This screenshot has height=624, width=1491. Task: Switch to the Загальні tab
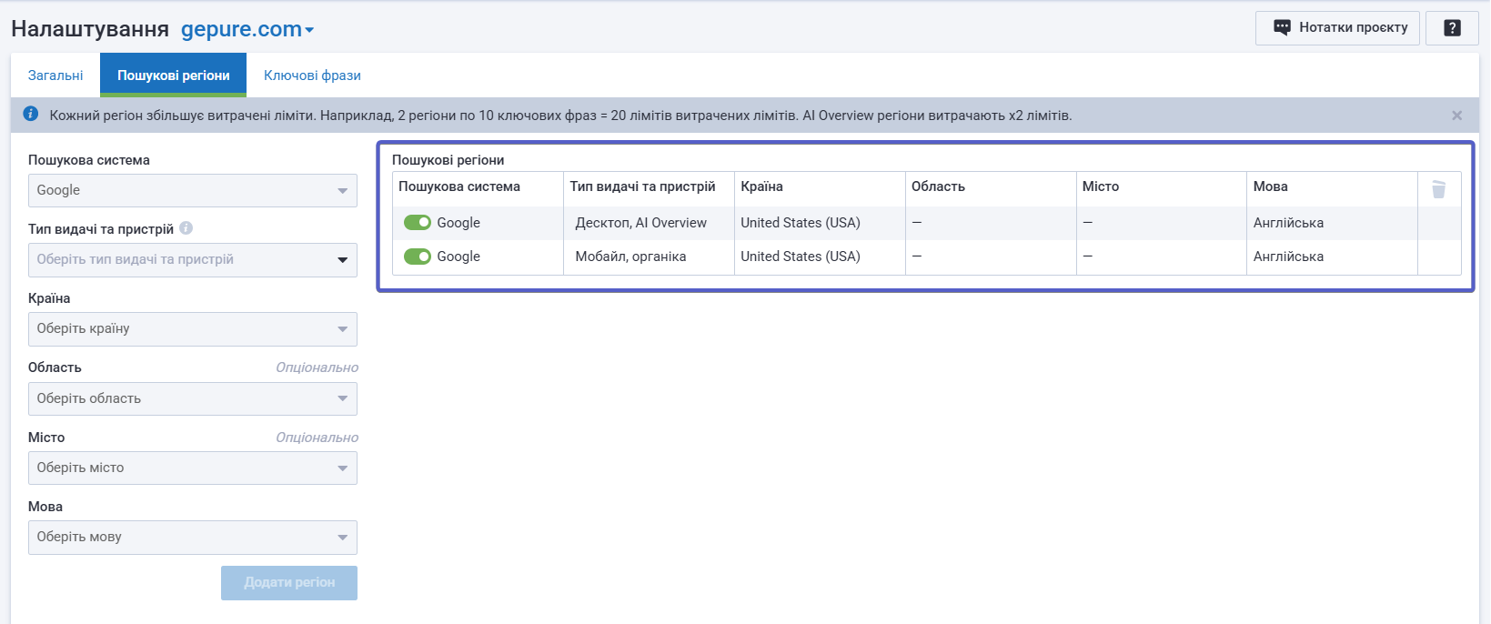(55, 75)
